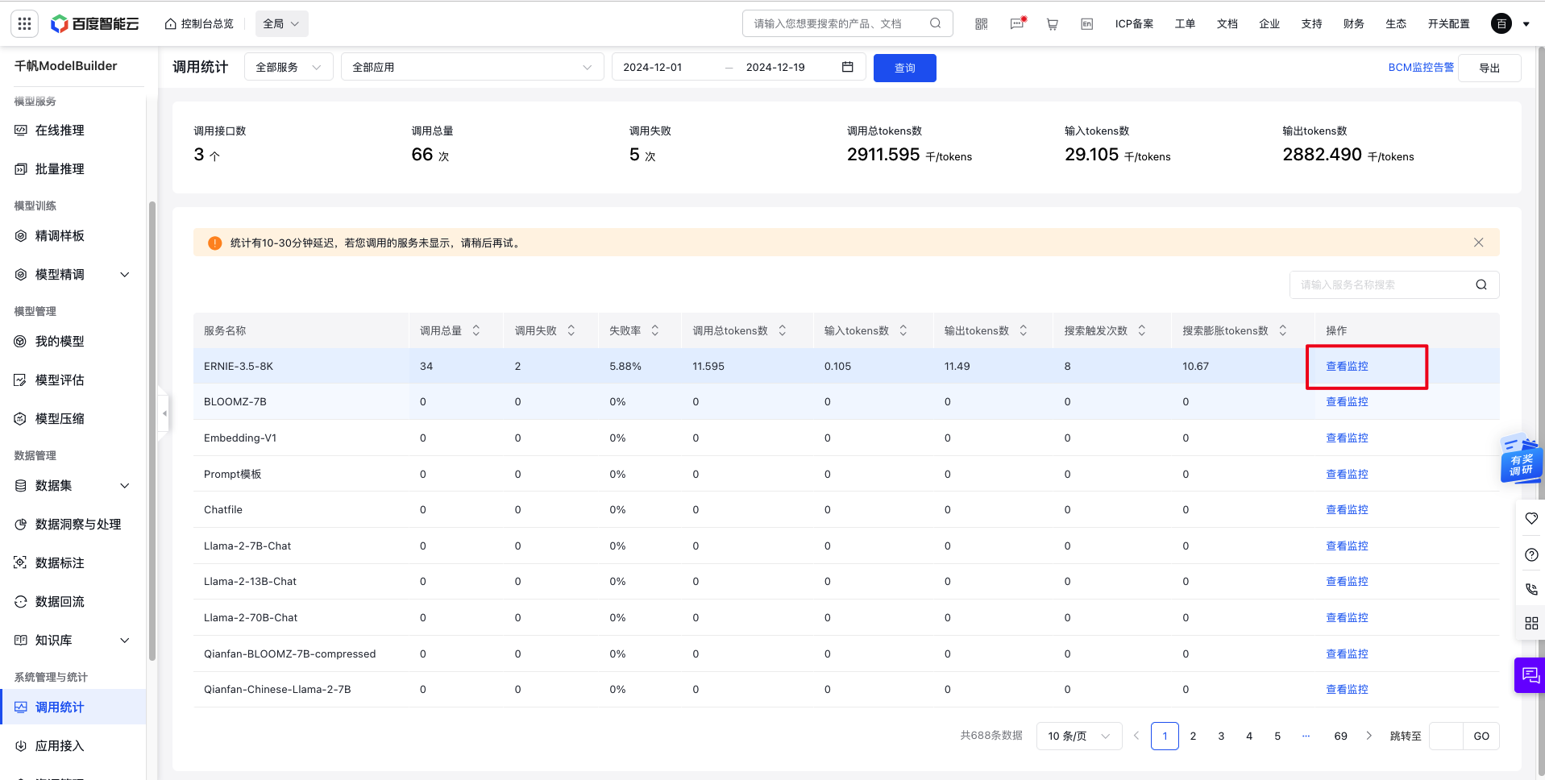Go to 在线推理 in sidebar
This screenshot has width=1545, height=780.
(x=60, y=131)
